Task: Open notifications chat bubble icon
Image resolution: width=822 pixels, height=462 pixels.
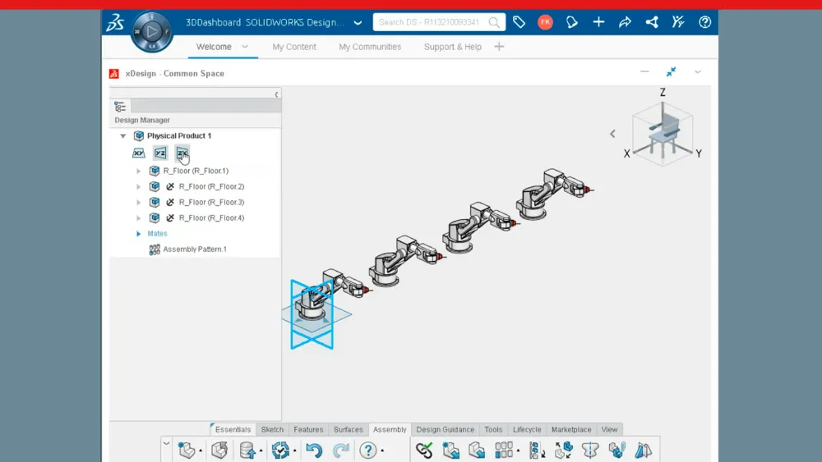Action: coord(572,22)
